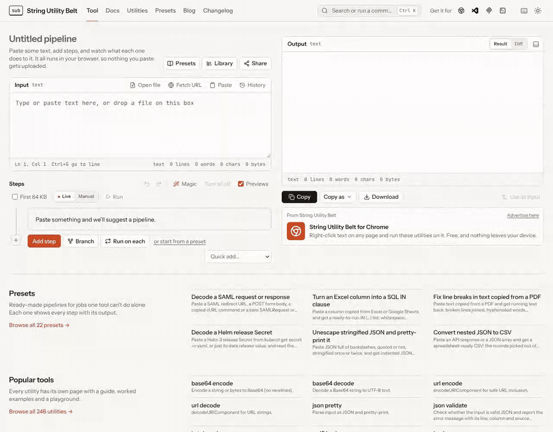Switch run mode to Live

tap(64, 196)
